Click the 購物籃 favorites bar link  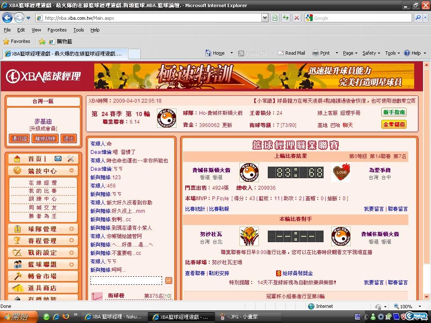(61, 42)
